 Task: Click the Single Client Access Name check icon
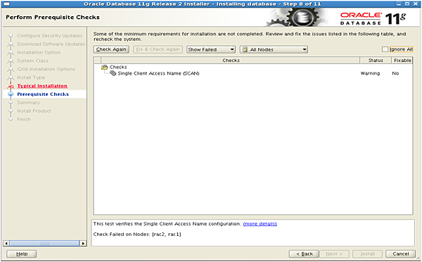click(x=113, y=73)
